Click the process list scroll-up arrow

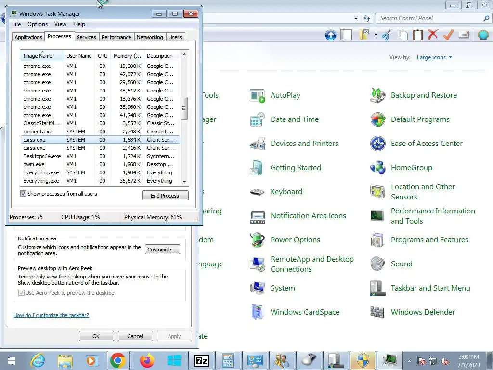(x=184, y=54)
